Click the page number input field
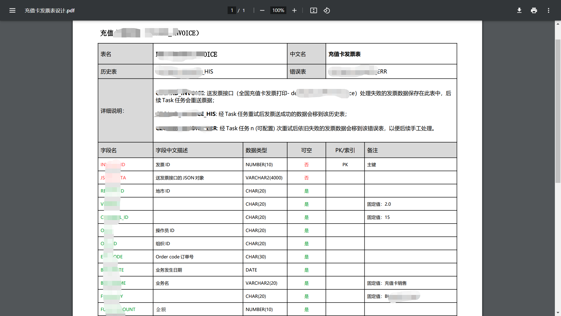561x316 pixels. pos(232,11)
